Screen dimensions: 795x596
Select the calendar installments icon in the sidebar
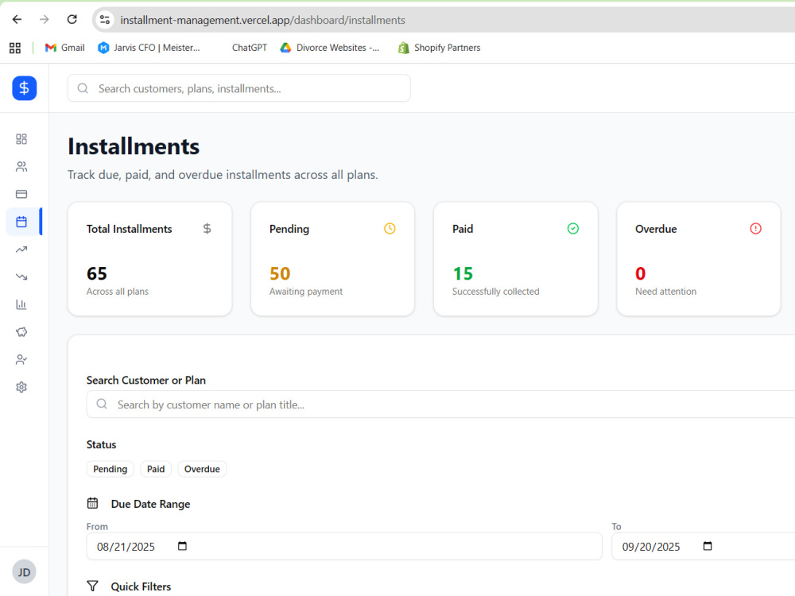(x=21, y=222)
